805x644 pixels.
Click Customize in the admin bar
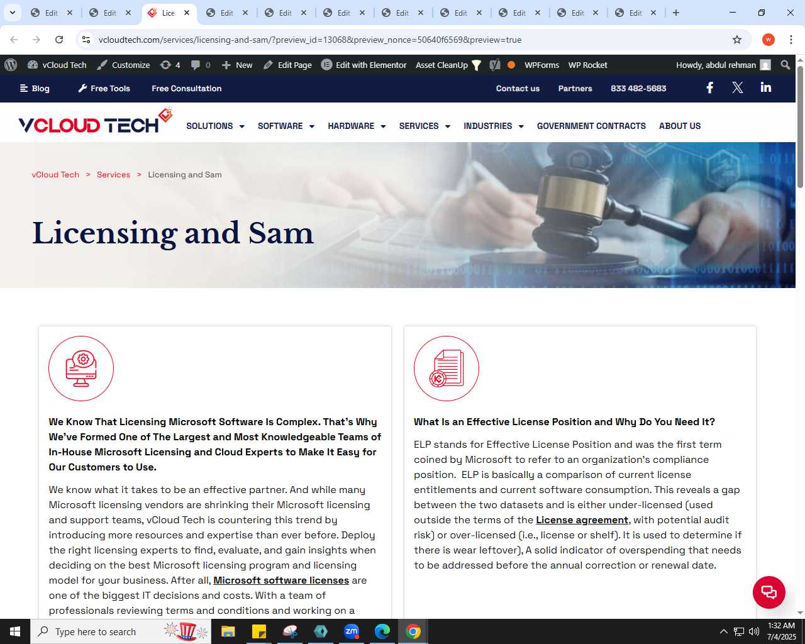coord(123,65)
